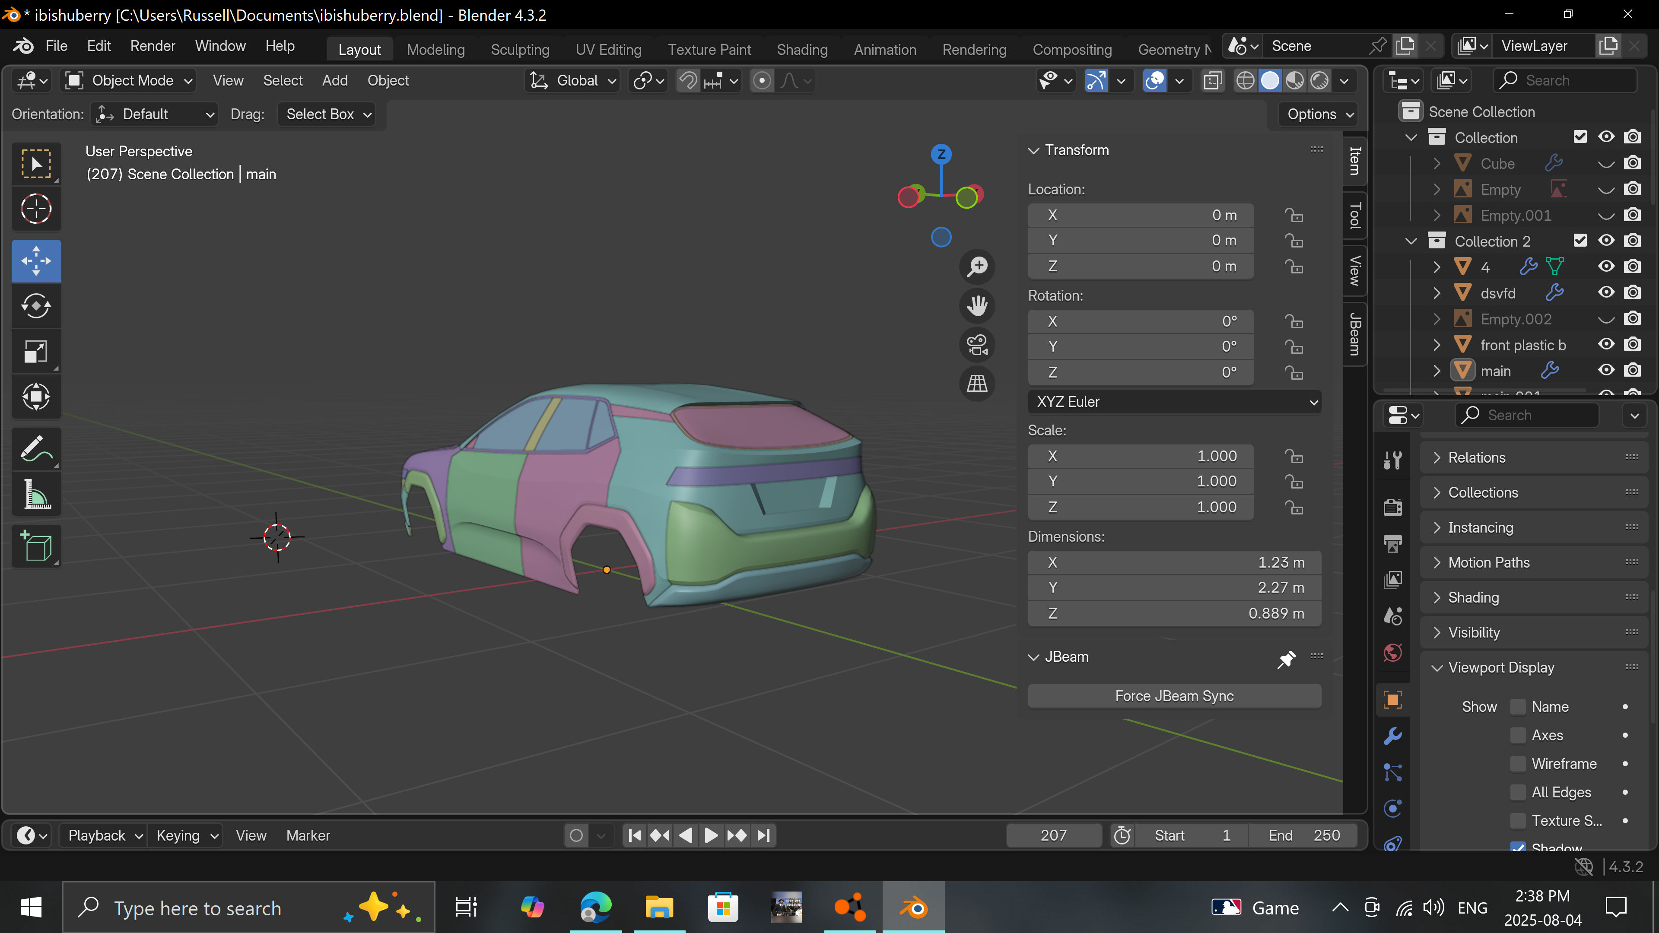This screenshot has width=1659, height=933.
Task: Select the Select Box tool
Action: 36,164
